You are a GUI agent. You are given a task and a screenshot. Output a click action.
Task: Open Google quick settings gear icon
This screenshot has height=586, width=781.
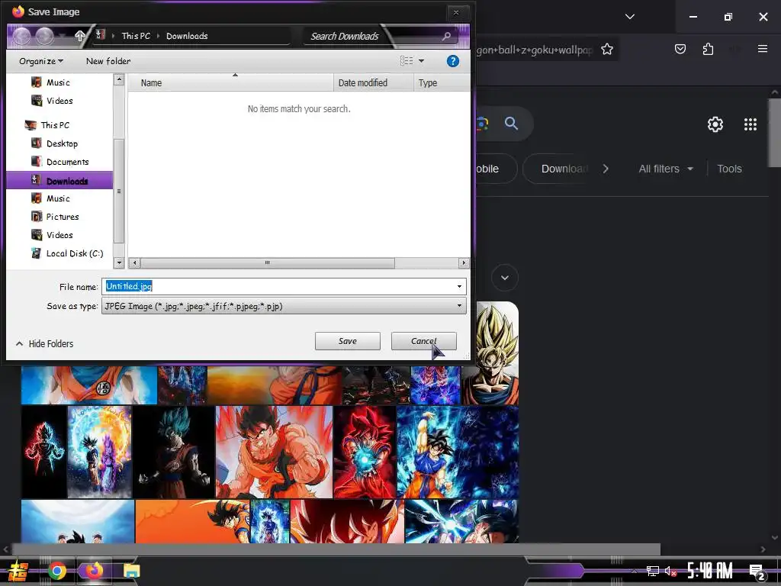click(x=715, y=124)
